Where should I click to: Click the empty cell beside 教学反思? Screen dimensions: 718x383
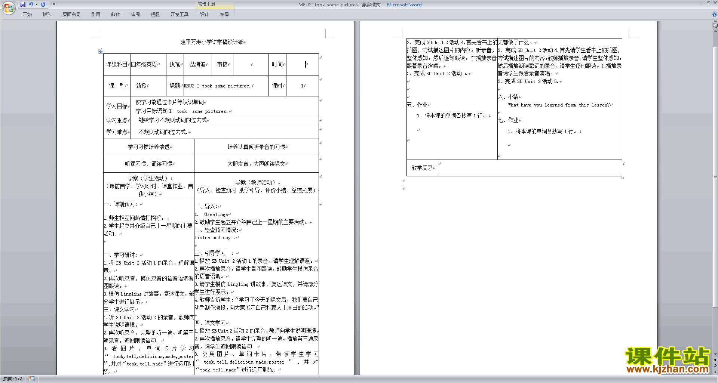coord(530,168)
